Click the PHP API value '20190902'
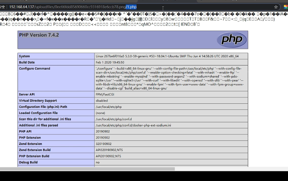Screen dimensions: 288x181 tap(103, 132)
